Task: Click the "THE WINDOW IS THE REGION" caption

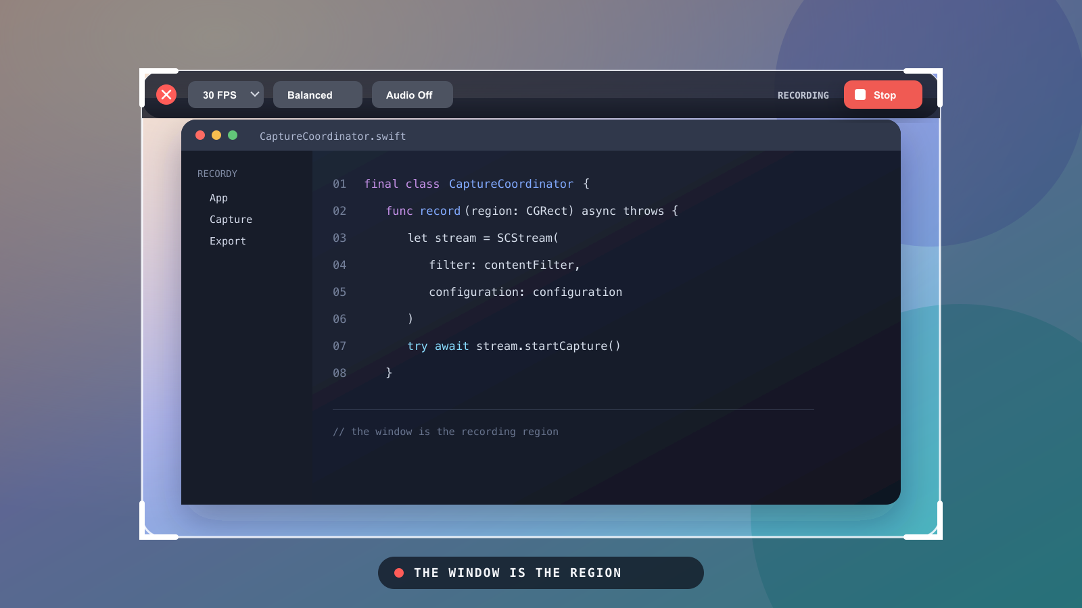Action: 517,573
